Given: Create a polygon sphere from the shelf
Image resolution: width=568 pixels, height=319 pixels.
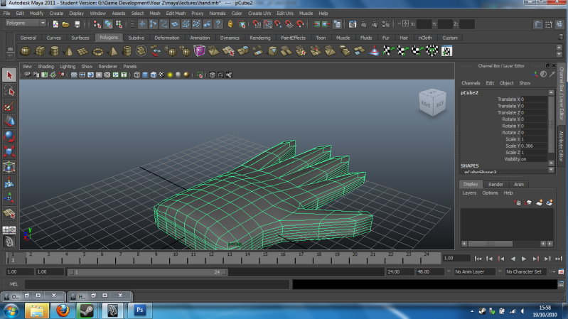Looking at the screenshot, I should [25, 50].
